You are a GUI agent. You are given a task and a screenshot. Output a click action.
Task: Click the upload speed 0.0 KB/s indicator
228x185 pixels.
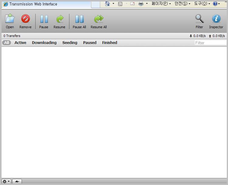217,36
